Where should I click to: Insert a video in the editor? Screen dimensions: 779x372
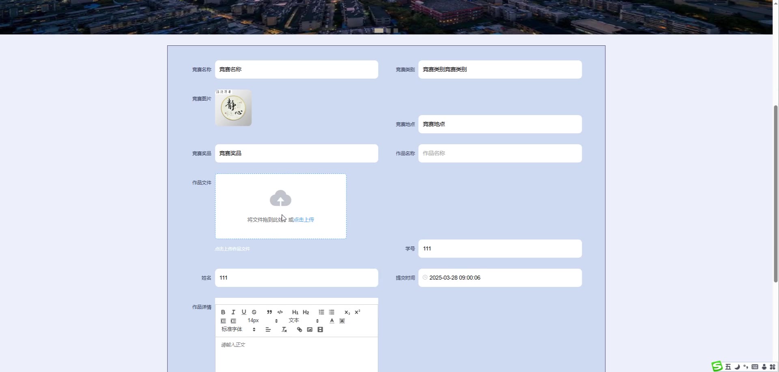point(320,329)
